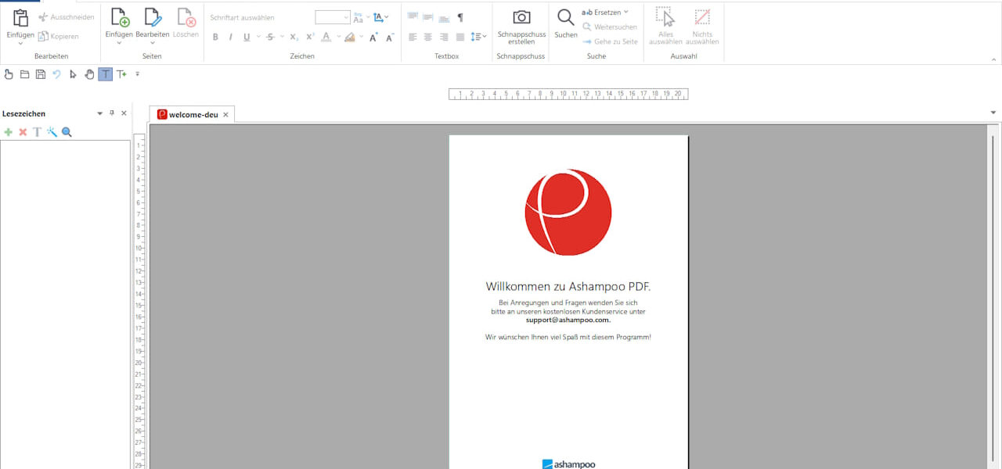Click the Löschen page delete icon
Viewport: 1002px width, 469px height.
pos(186,18)
